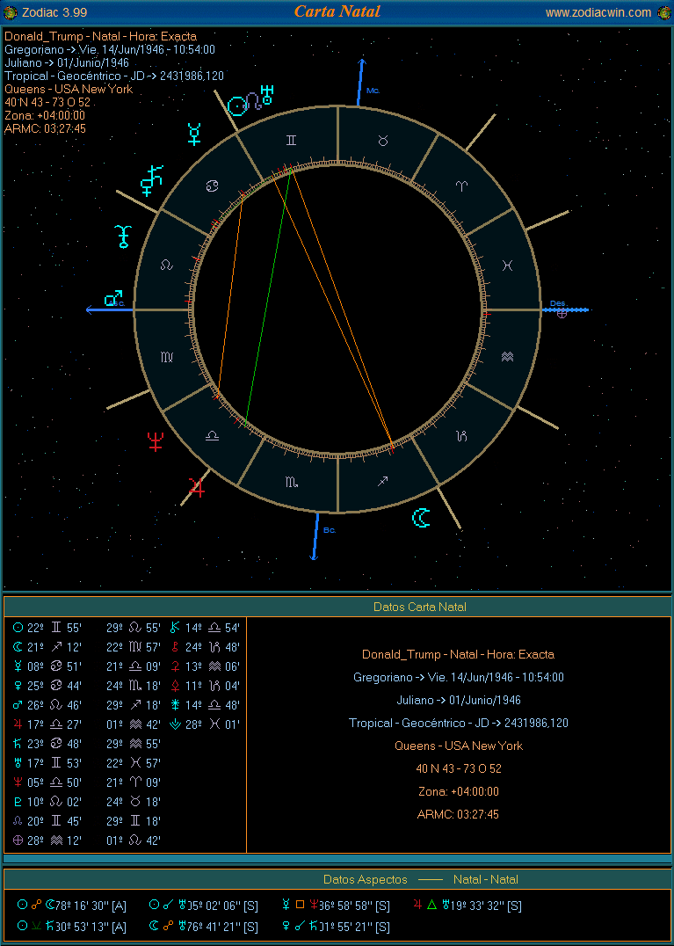Select the Moon crescent glyph below Sagittarius
This screenshot has height=946, width=674.
(422, 517)
